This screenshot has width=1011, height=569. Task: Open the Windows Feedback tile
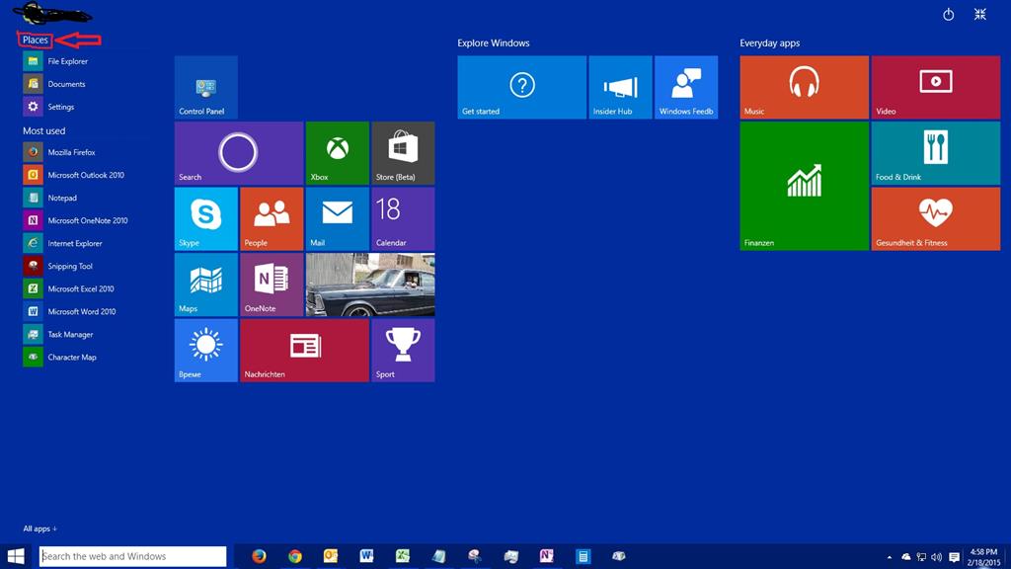click(x=686, y=87)
